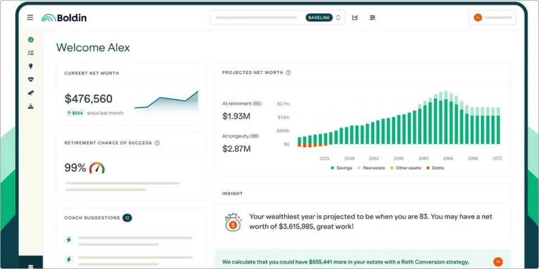Click the Current Net Worth card title
Image resolution: width=539 pixels, height=269 pixels.
click(92, 73)
